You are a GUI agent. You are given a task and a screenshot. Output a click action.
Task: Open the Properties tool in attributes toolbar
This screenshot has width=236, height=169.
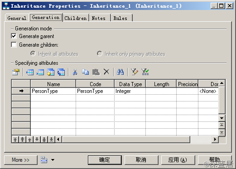(16, 72)
